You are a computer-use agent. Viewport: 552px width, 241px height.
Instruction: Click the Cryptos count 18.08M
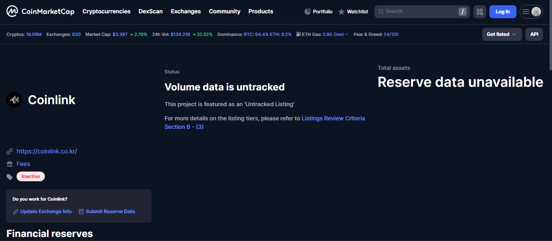click(34, 34)
